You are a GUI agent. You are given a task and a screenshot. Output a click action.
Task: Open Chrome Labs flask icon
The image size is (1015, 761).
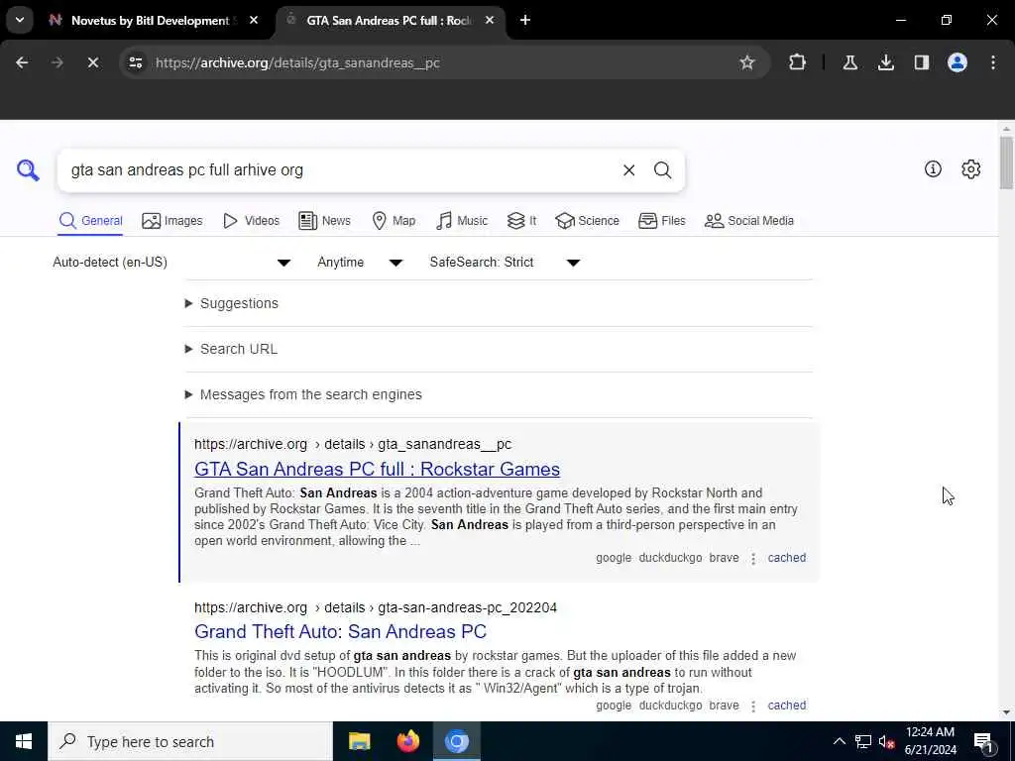pos(849,62)
